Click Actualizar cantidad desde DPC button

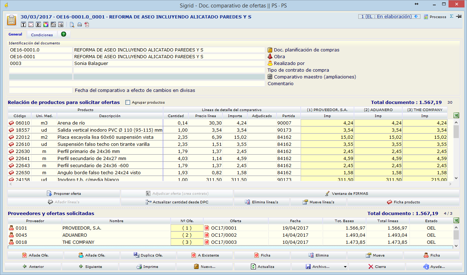[177, 202]
